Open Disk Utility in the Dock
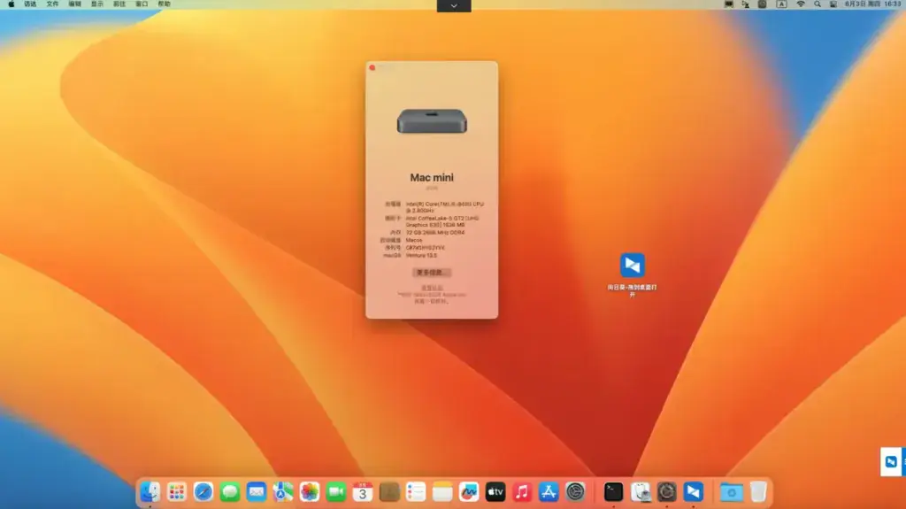Screen dimensions: 906x509 click(641, 491)
